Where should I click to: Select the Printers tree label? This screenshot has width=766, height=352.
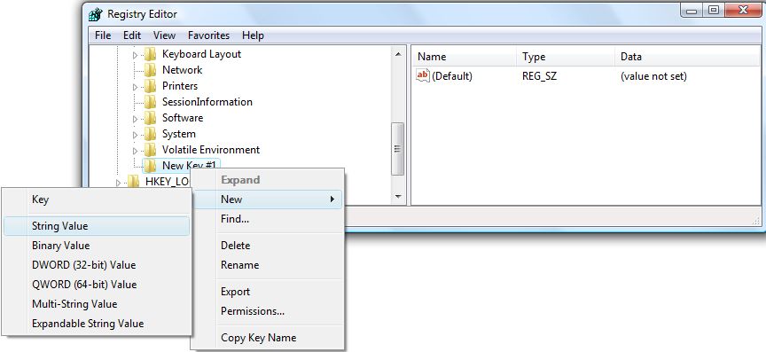(180, 86)
